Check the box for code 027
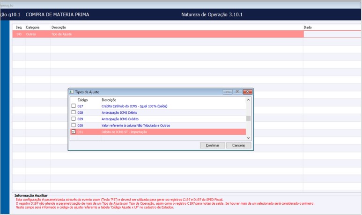The image size is (362, 215). (74, 106)
